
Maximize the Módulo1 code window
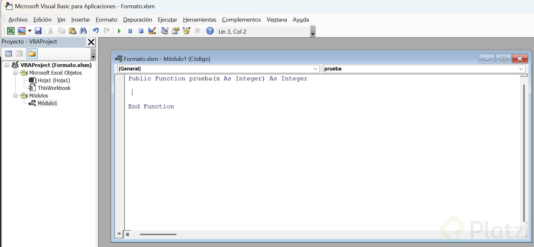point(503,59)
